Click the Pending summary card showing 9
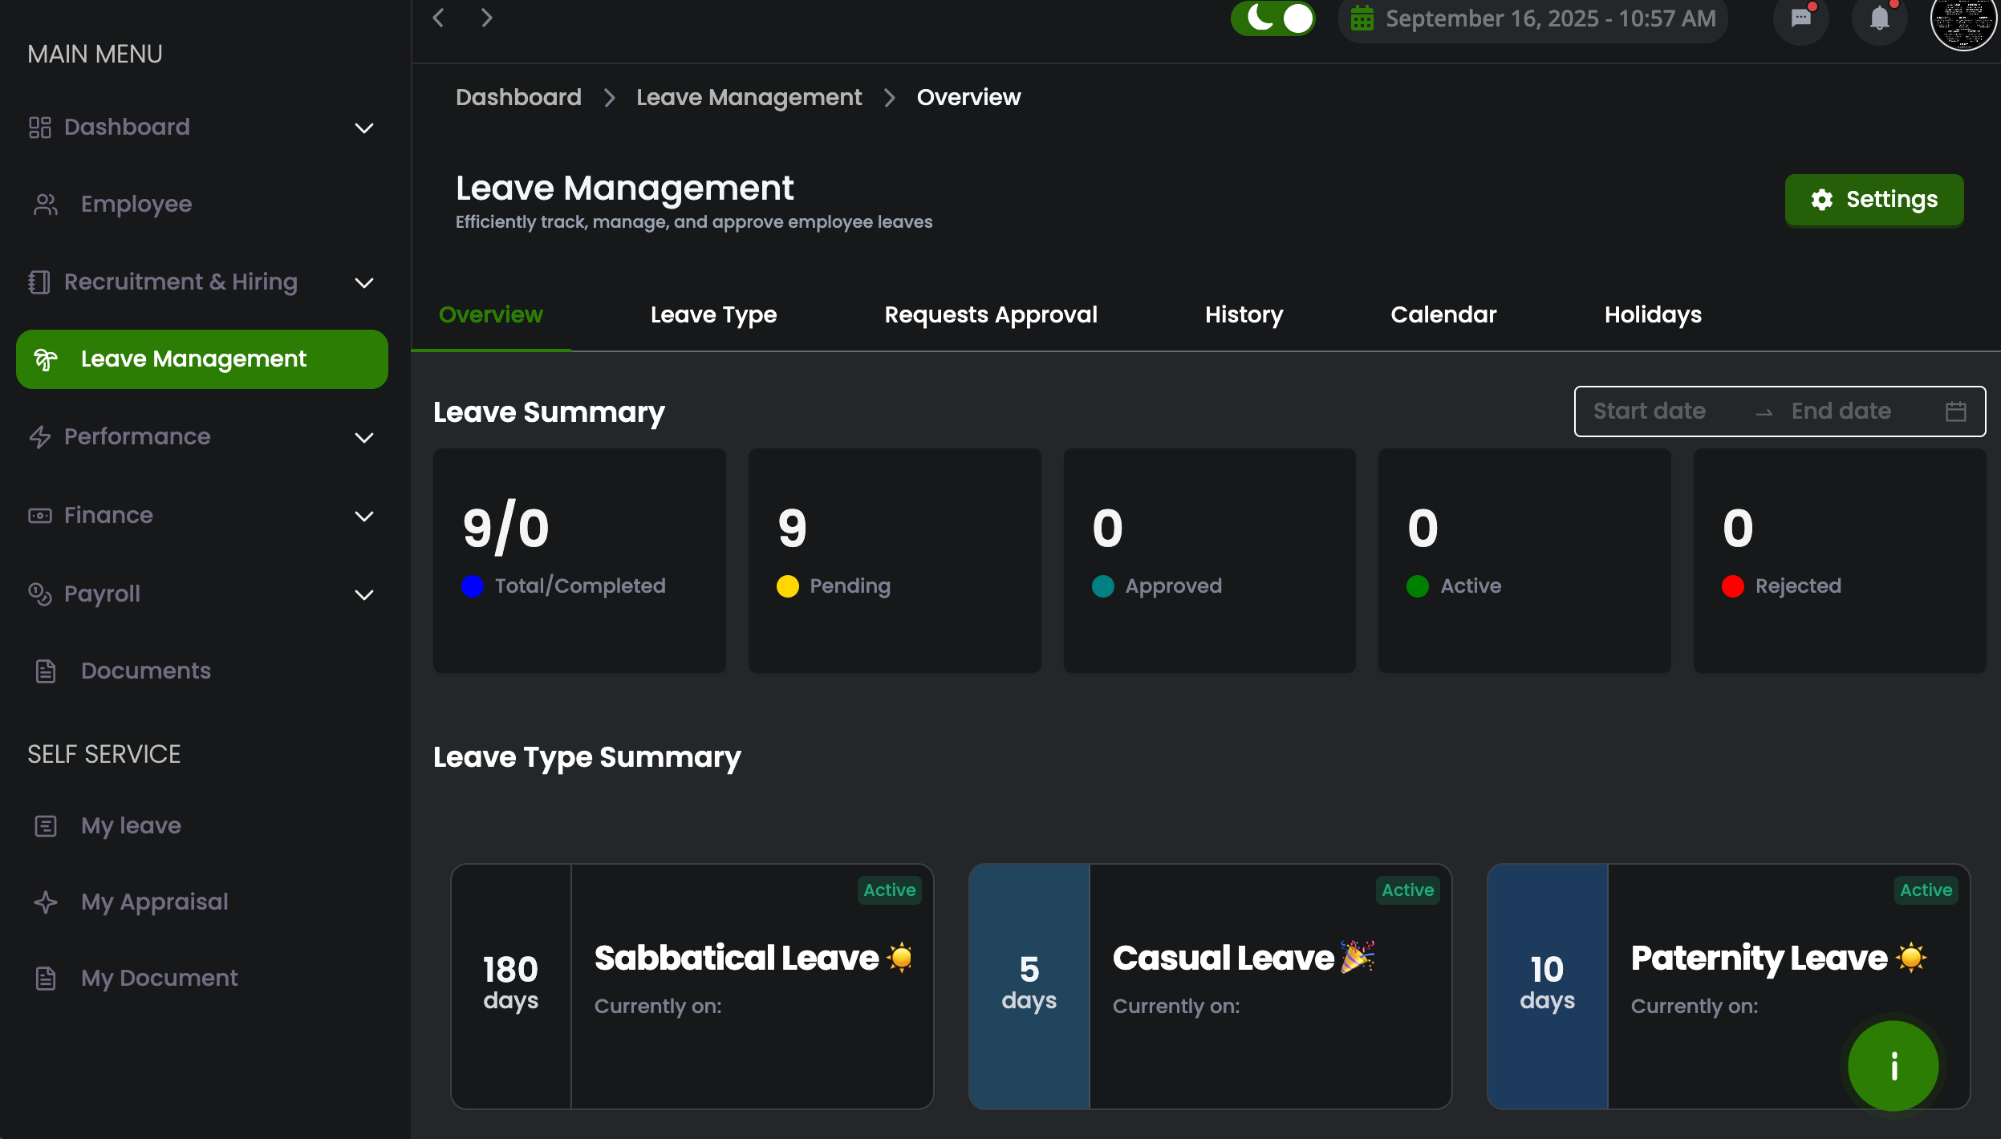The image size is (2001, 1139). pos(895,561)
